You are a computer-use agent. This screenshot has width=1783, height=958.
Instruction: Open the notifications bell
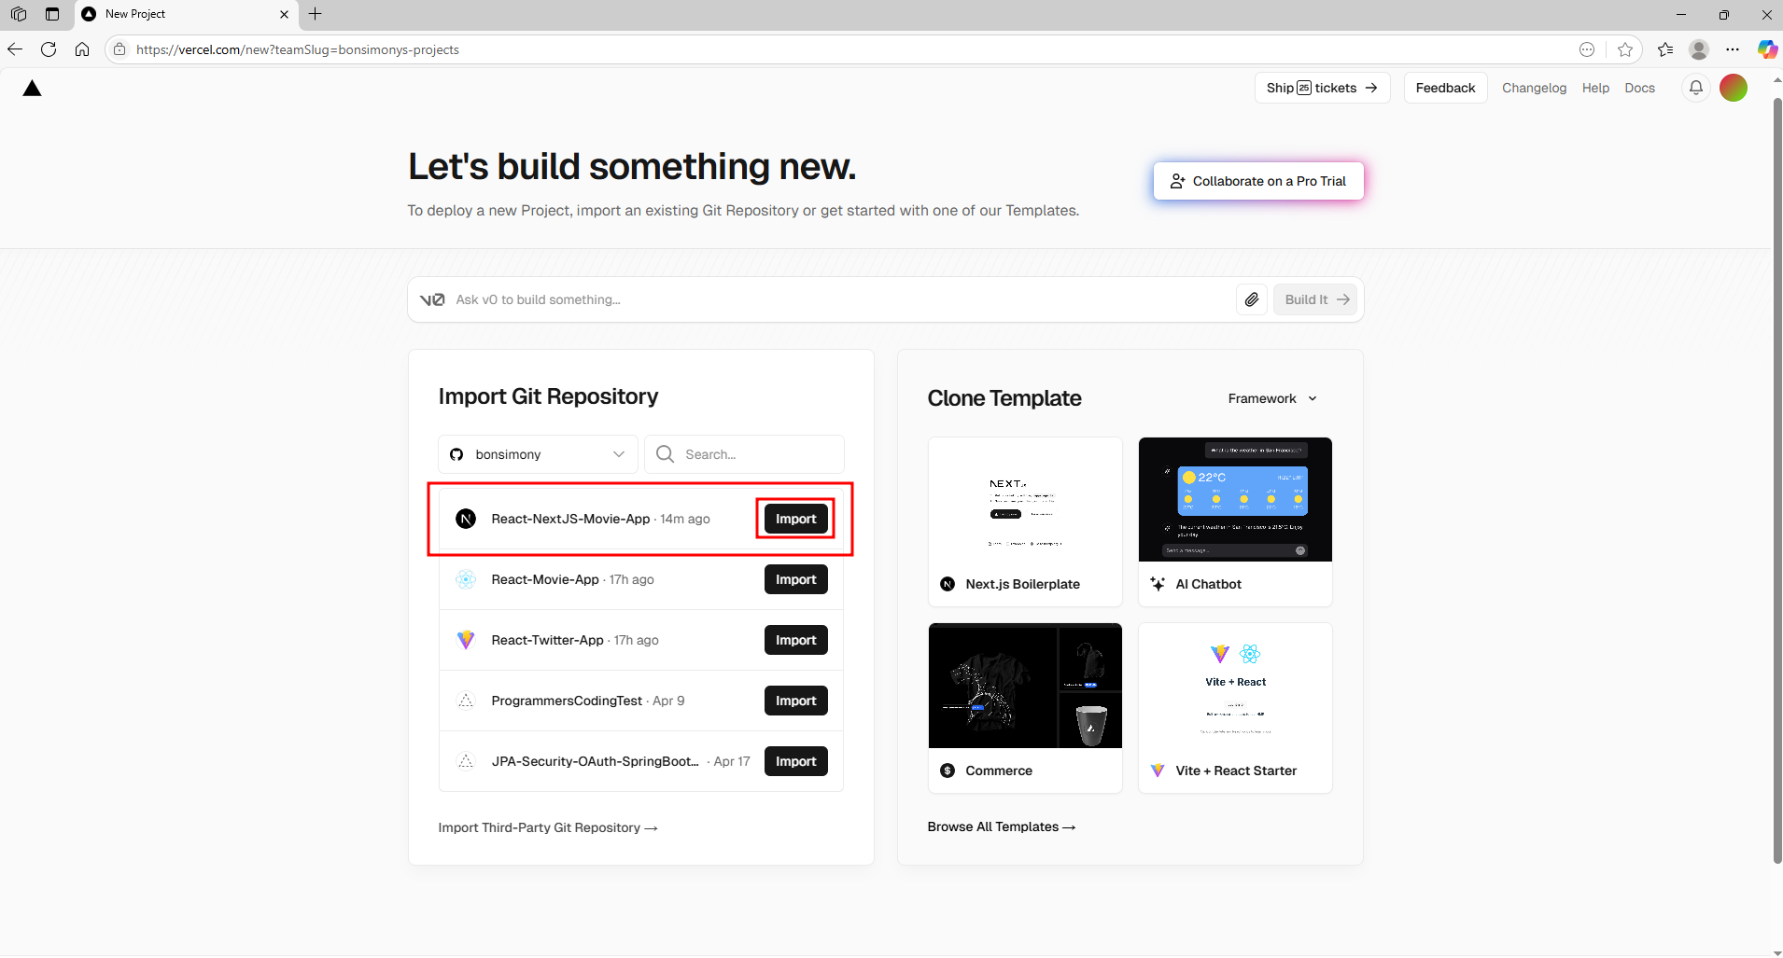click(1696, 88)
